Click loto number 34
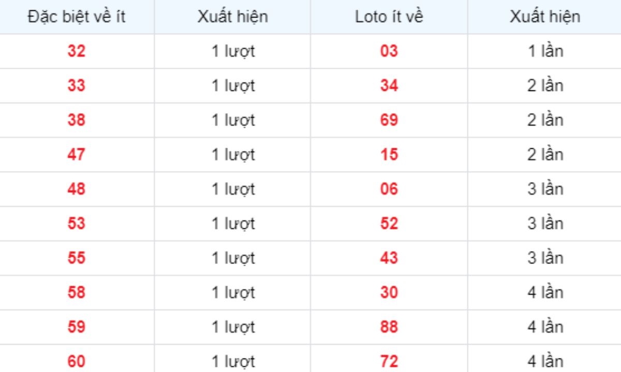 (389, 86)
